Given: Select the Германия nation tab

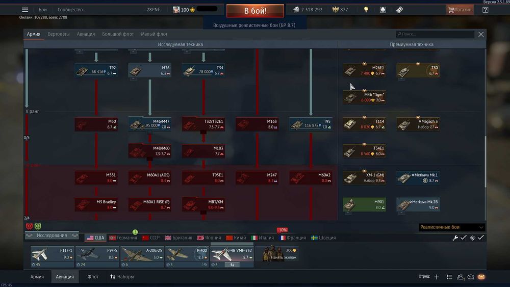Looking at the screenshot, I should (x=123, y=238).
